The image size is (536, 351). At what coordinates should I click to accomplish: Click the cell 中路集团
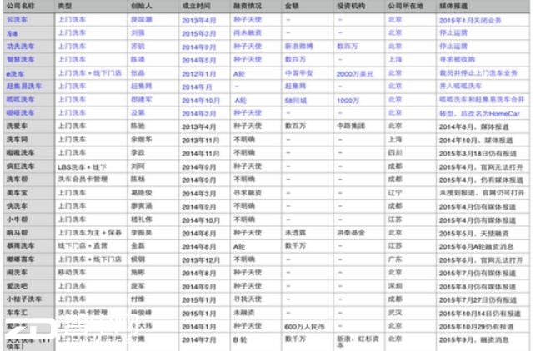(x=351, y=126)
